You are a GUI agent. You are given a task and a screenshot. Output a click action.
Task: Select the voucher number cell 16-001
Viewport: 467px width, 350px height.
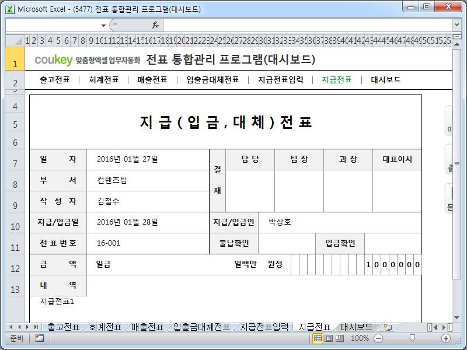pyautogui.click(x=148, y=243)
